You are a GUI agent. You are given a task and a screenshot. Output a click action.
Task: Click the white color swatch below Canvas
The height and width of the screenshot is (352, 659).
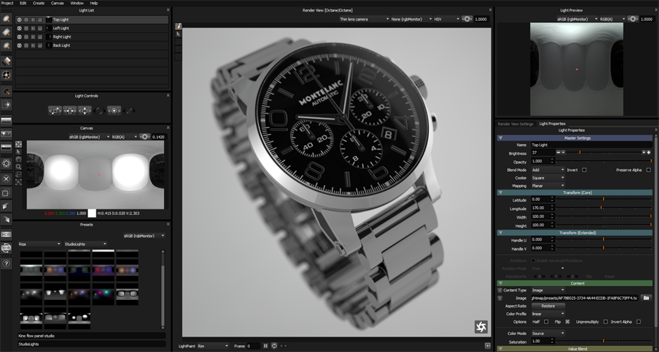pos(92,213)
